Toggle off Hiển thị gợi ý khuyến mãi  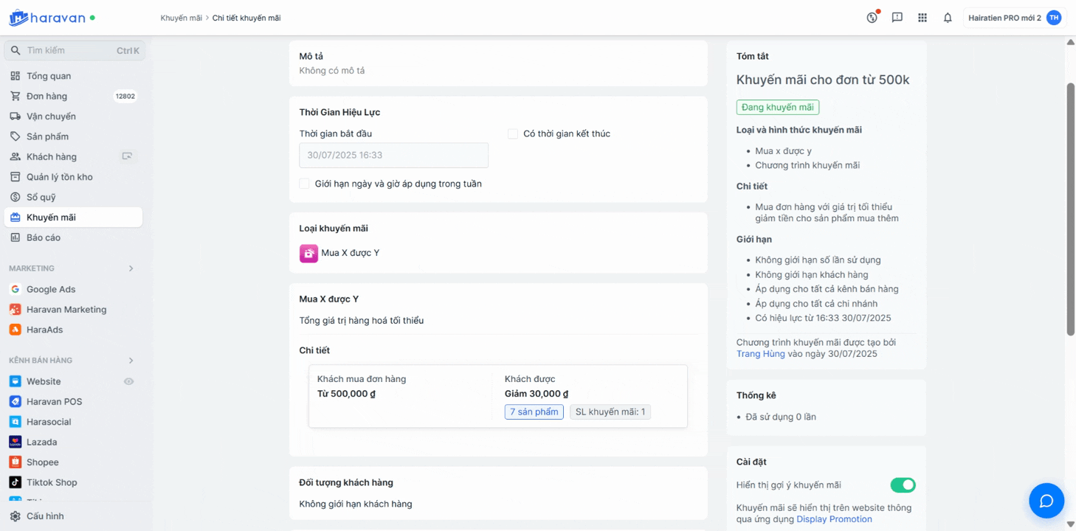click(903, 485)
